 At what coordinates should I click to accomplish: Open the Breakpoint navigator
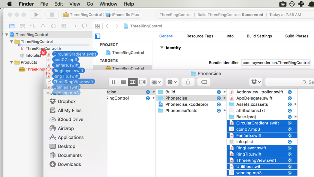[74, 26]
